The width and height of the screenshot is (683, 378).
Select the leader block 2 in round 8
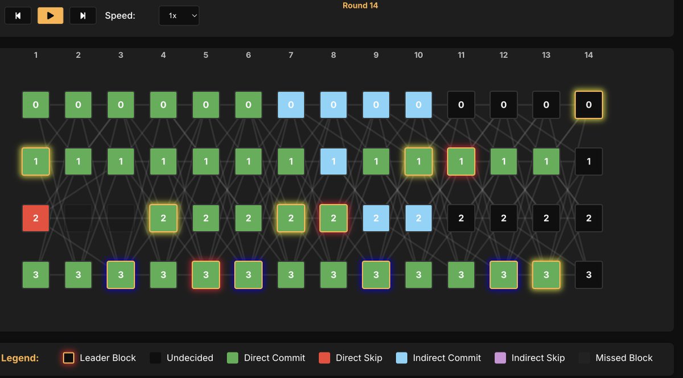coord(334,218)
